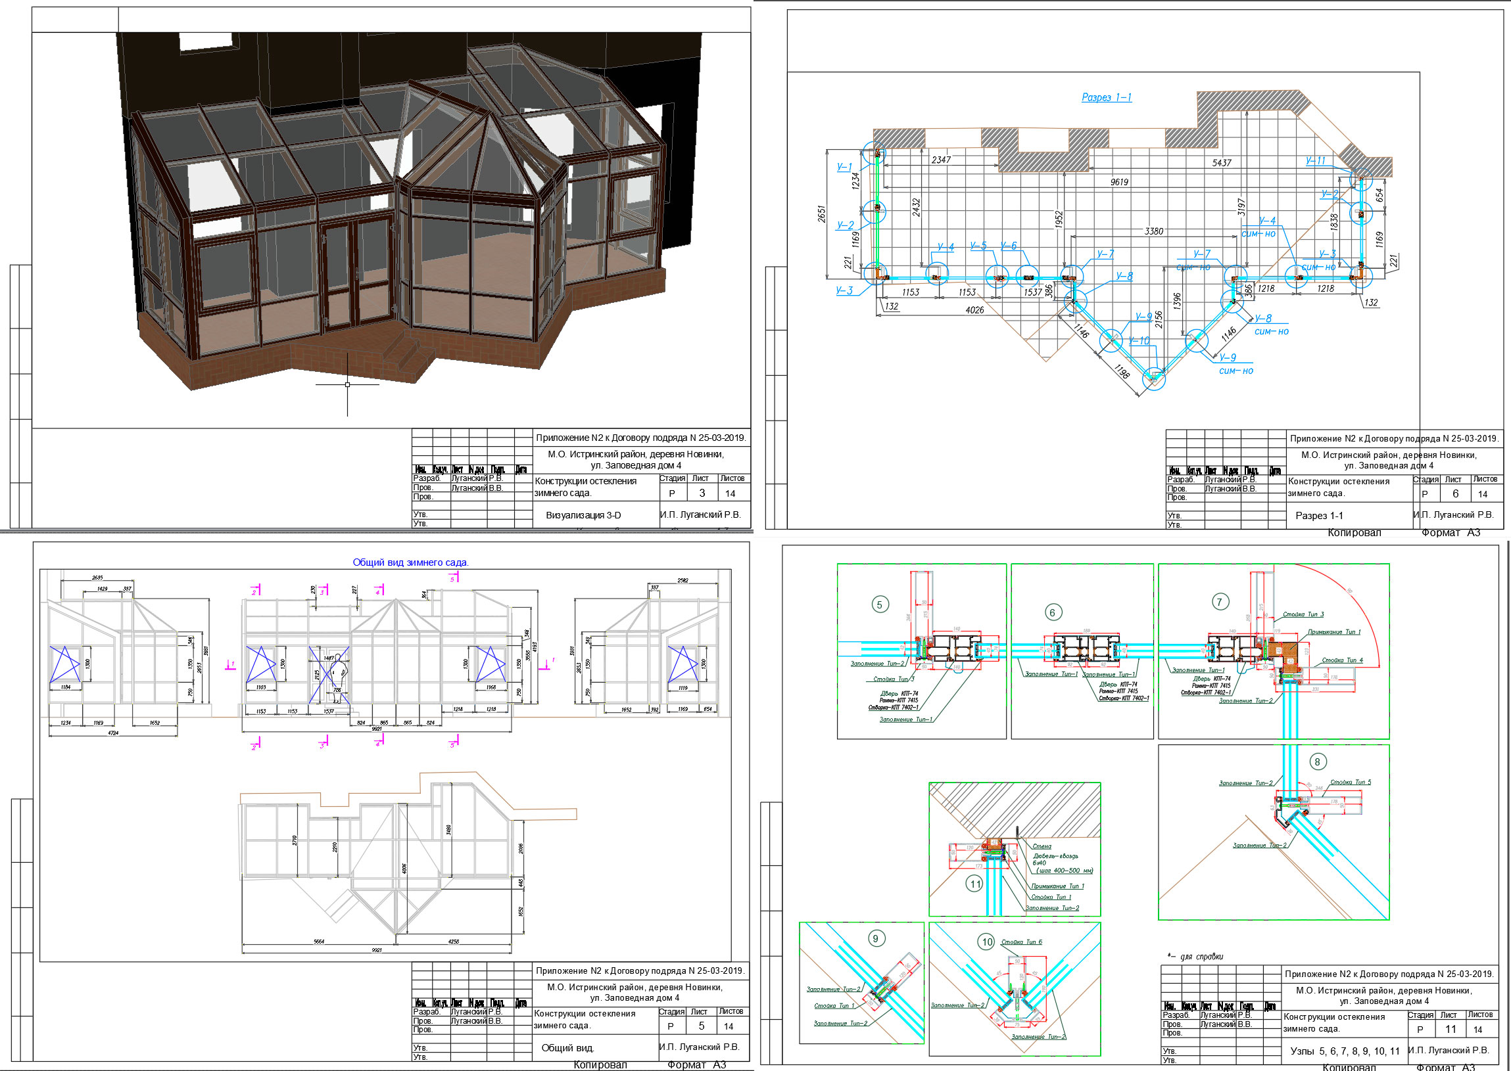This screenshot has width=1511, height=1071.
Task: Click the blue 'Общий вид зимнего сада.' title
Action: point(410,562)
